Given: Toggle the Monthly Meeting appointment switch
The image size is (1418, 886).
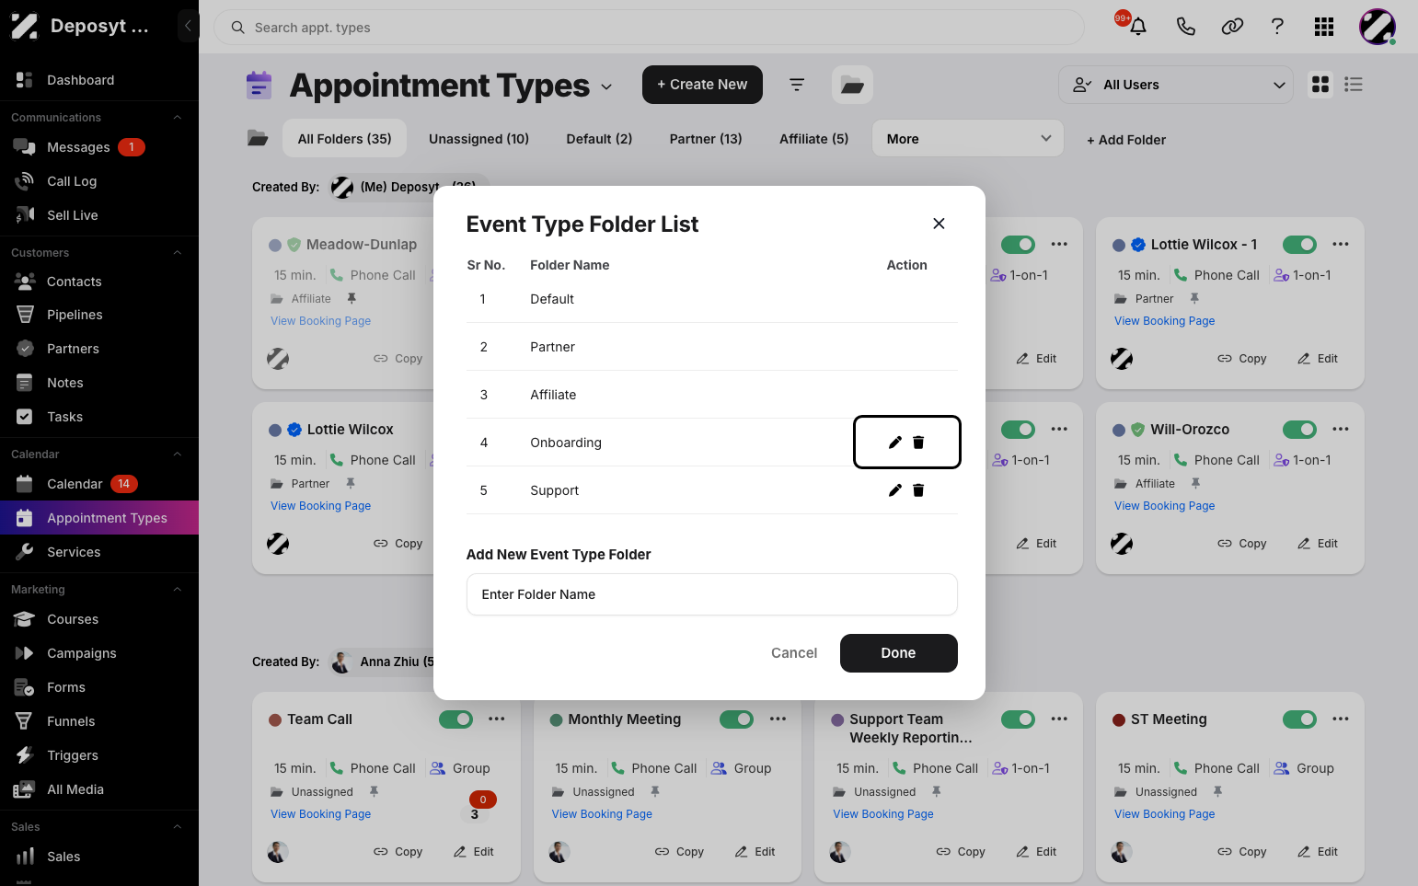Looking at the screenshot, I should (736, 719).
